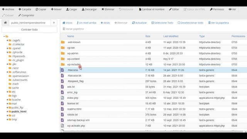Viewport: 247px width, 139px height.
Task: Click file icon of robots.txt row
Action: pyautogui.click(x=63, y=115)
